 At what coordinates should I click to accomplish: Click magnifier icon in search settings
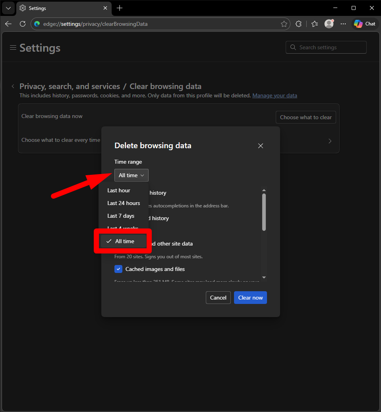(x=293, y=47)
